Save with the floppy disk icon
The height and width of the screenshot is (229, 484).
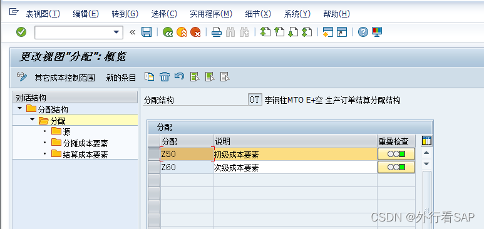(147, 32)
